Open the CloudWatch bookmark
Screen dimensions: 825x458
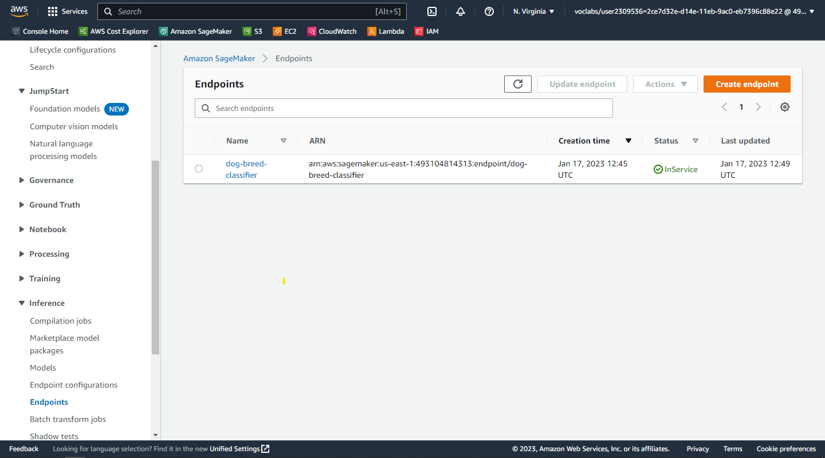pos(332,31)
